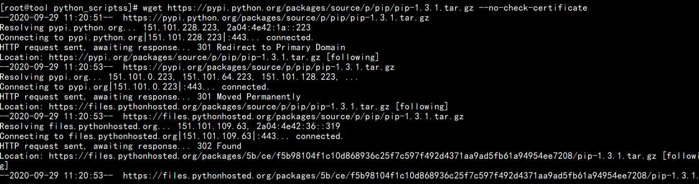Click the --no-check-certificate option text

[x=533, y=8]
